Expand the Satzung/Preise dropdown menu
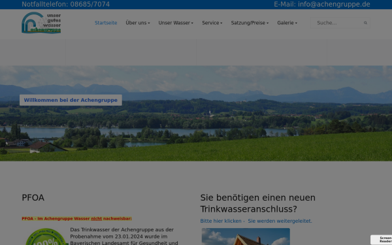392x245 pixels. click(250, 23)
